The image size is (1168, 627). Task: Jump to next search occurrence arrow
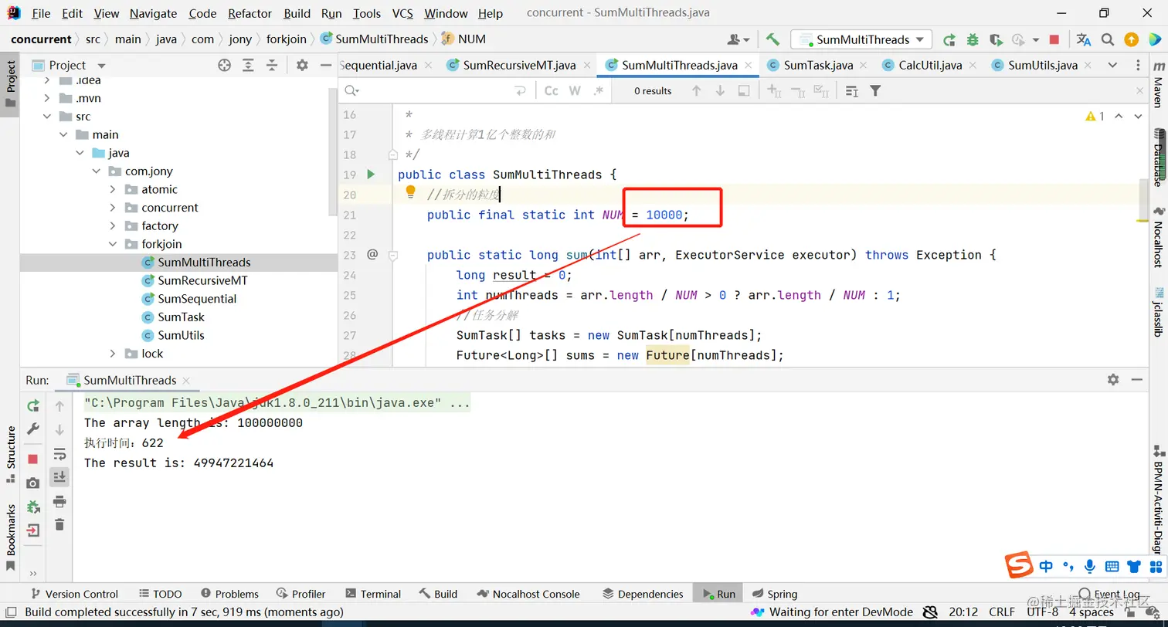tap(720, 91)
